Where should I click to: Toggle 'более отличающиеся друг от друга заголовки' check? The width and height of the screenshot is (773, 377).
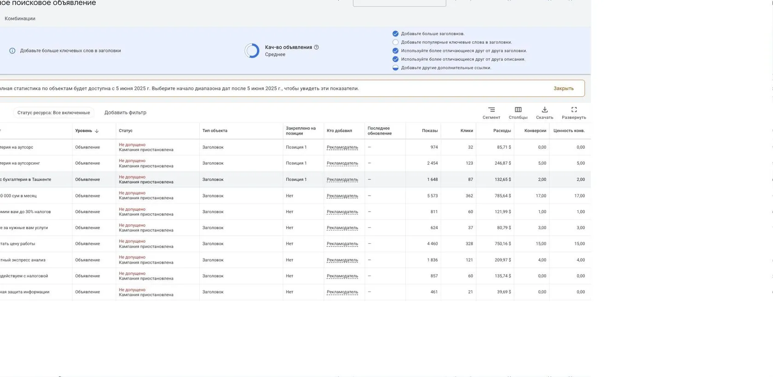[x=395, y=51]
